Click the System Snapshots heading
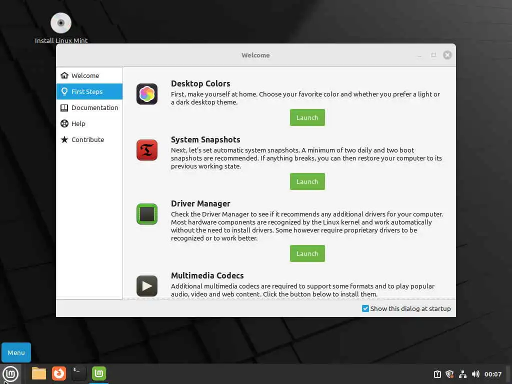This screenshot has width=512, height=384. (x=205, y=140)
